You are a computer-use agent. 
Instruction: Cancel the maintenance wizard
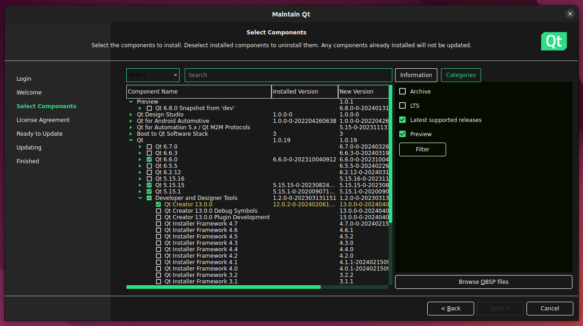click(x=550, y=309)
